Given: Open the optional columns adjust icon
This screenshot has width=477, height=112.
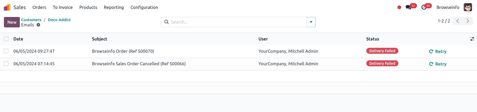Looking at the screenshot, I should pyautogui.click(x=472, y=39).
